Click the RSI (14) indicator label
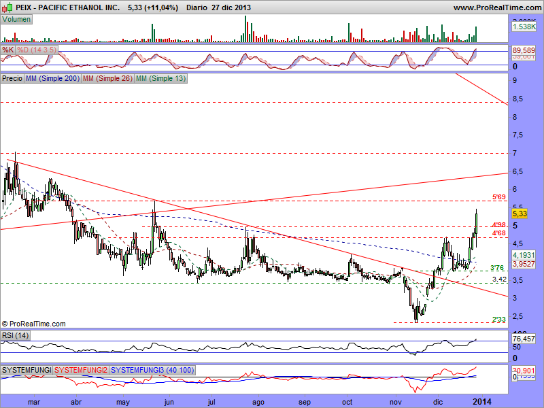544x408 pixels. click(x=15, y=335)
